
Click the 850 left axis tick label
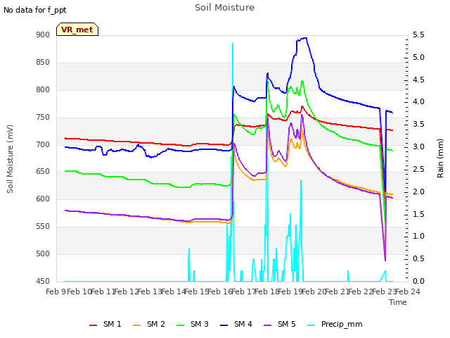[x=43, y=63]
